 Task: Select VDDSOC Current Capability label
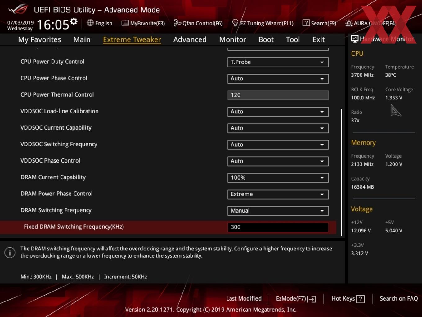tap(56, 128)
